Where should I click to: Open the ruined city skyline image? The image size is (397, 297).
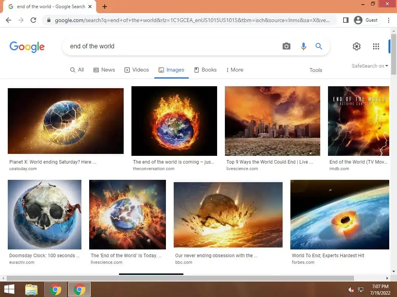tap(273, 121)
